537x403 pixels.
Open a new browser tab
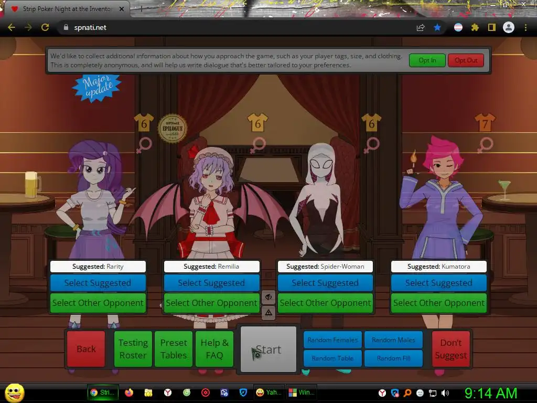point(141,9)
